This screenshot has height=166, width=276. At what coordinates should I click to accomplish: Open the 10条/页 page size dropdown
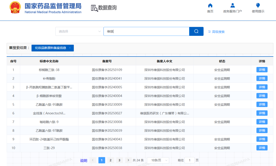pos(158,160)
